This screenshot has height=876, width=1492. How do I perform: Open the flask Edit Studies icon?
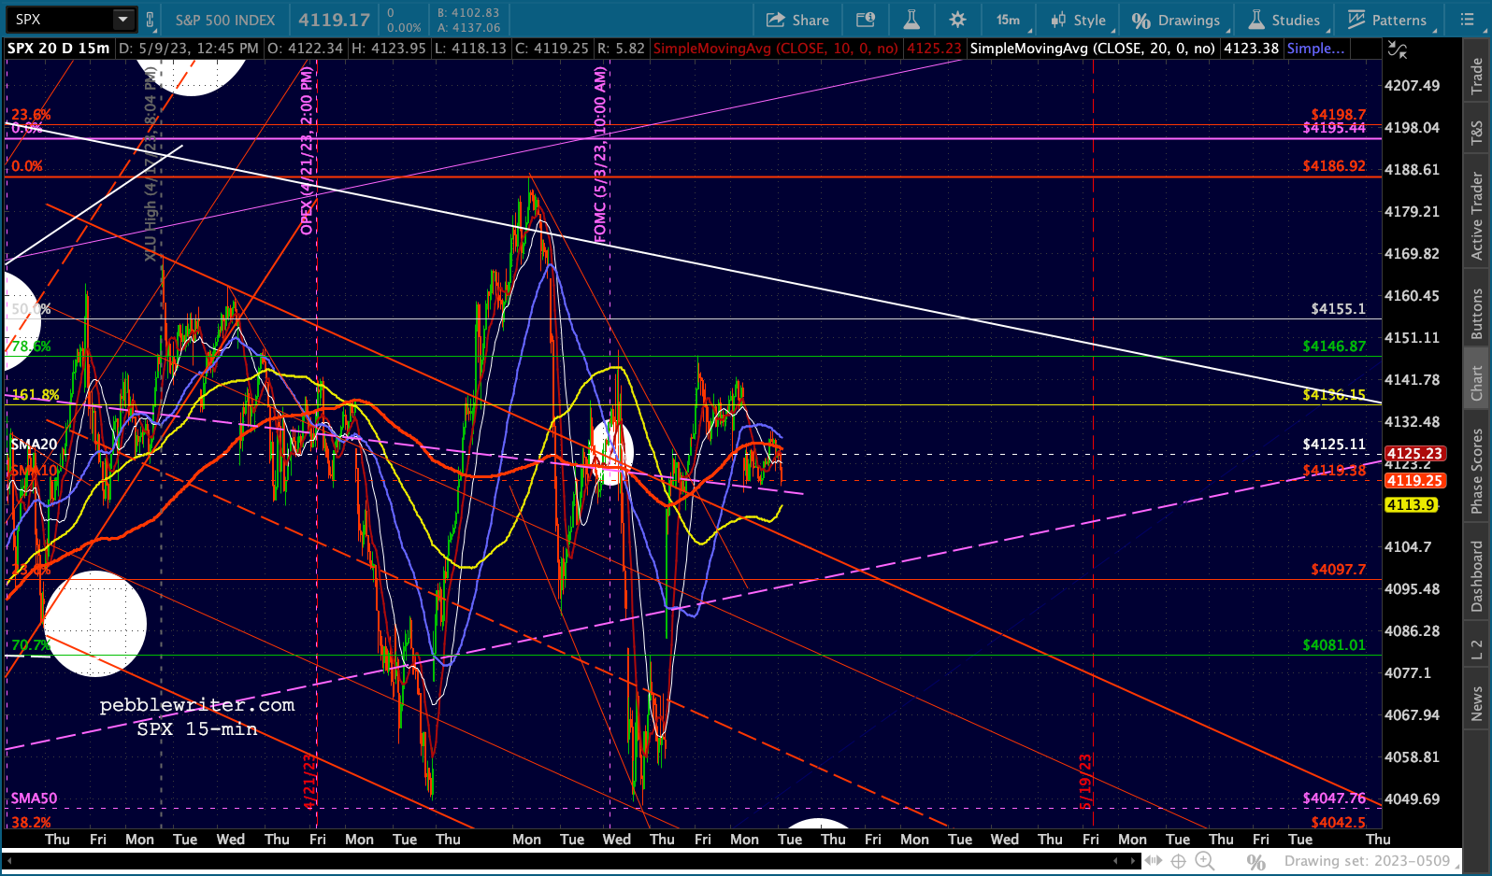point(911,20)
